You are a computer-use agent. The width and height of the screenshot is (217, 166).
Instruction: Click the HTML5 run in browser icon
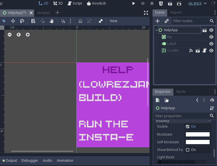[161, 4]
